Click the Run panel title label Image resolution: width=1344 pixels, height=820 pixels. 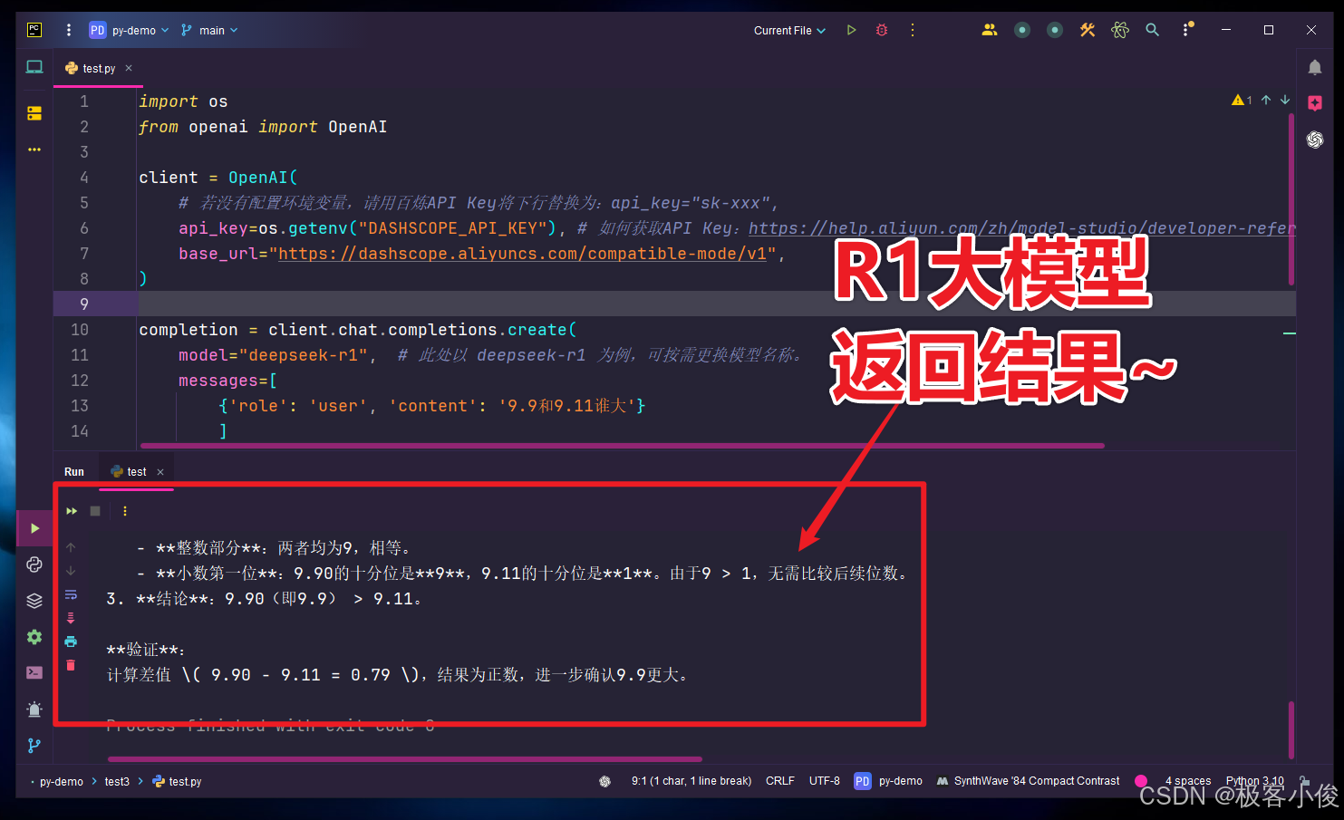coord(74,472)
